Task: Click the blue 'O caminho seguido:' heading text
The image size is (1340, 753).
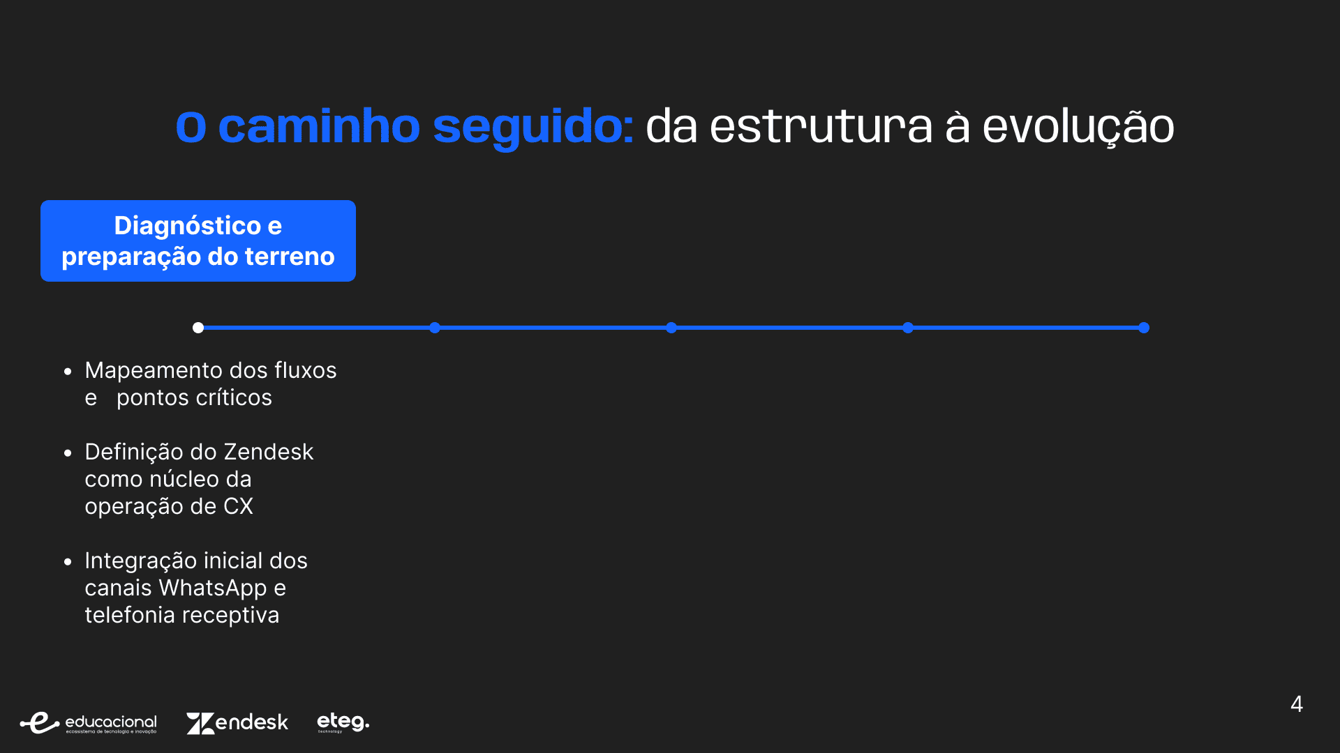Action: click(x=405, y=127)
